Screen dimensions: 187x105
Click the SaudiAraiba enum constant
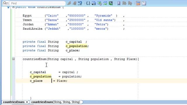[x=32, y=29]
